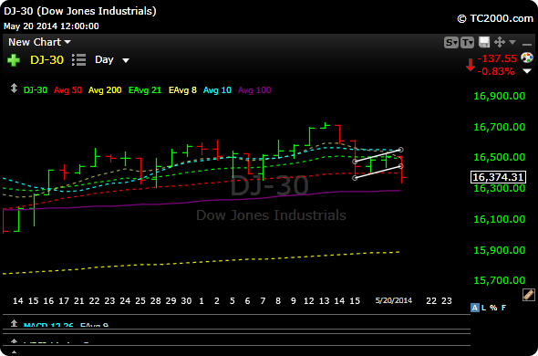
Task: Click the yellow DJ-30 symbol field
Action: [47, 60]
